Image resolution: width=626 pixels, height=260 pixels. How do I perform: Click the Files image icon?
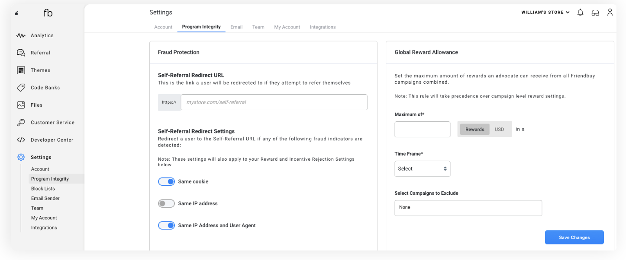tap(21, 105)
